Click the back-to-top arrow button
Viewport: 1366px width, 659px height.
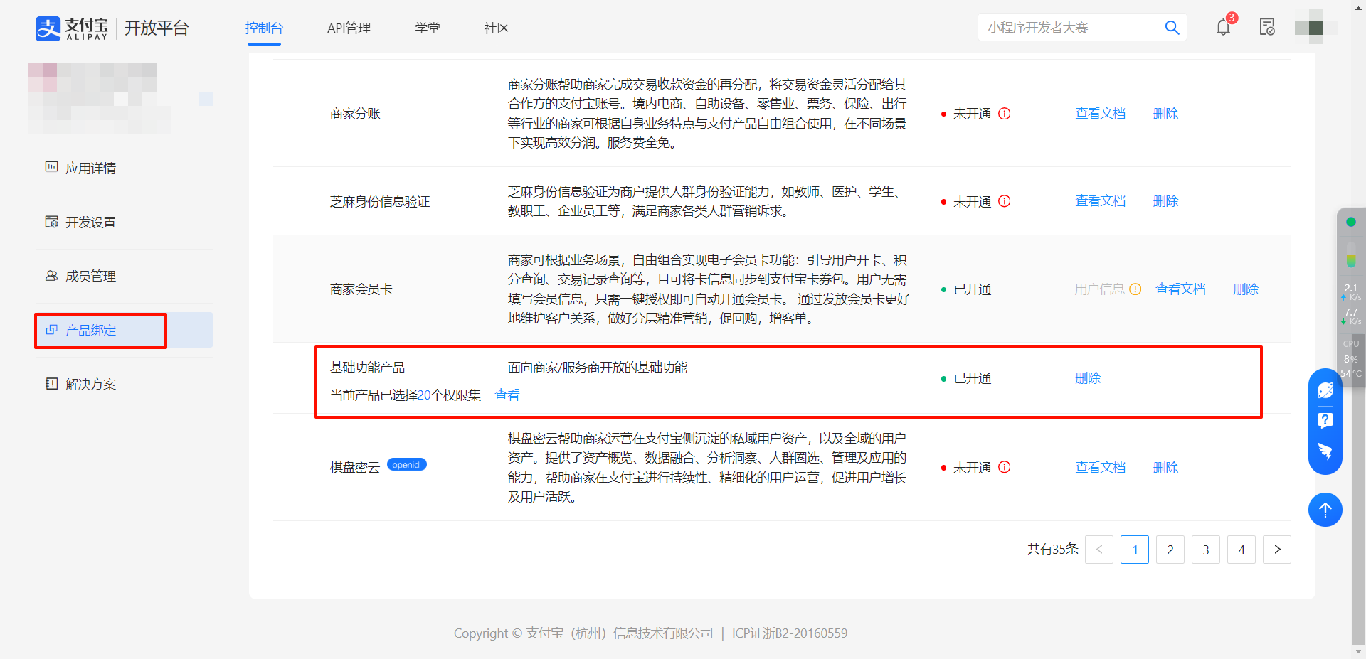pyautogui.click(x=1325, y=510)
